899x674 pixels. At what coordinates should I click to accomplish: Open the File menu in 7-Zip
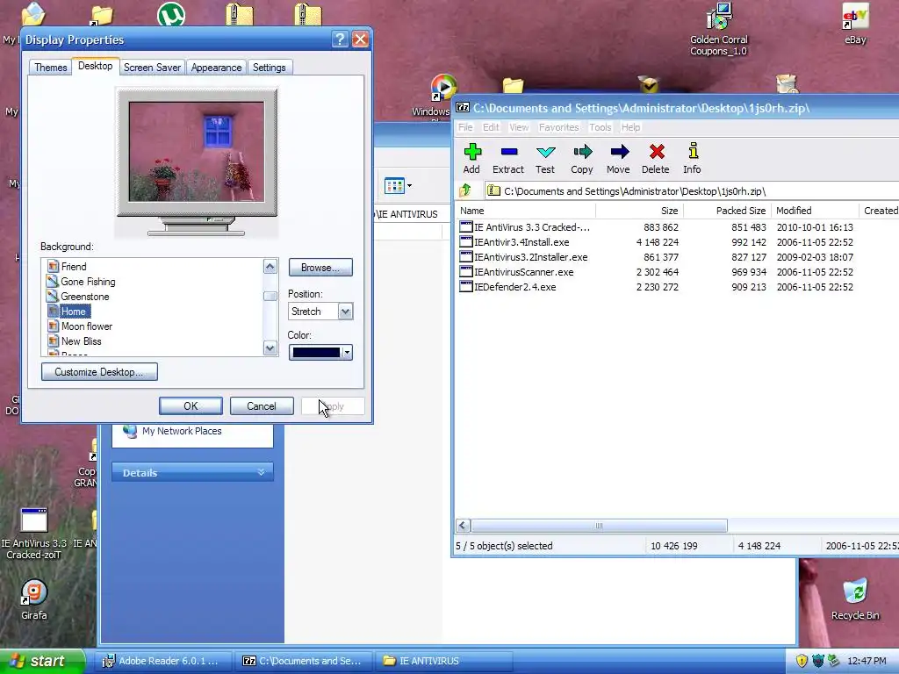465,127
